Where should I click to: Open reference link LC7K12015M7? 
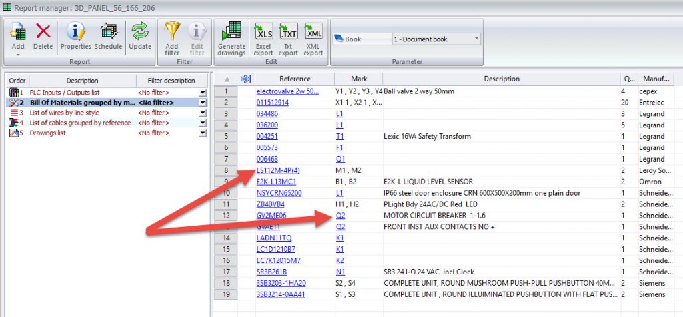[x=278, y=260]
